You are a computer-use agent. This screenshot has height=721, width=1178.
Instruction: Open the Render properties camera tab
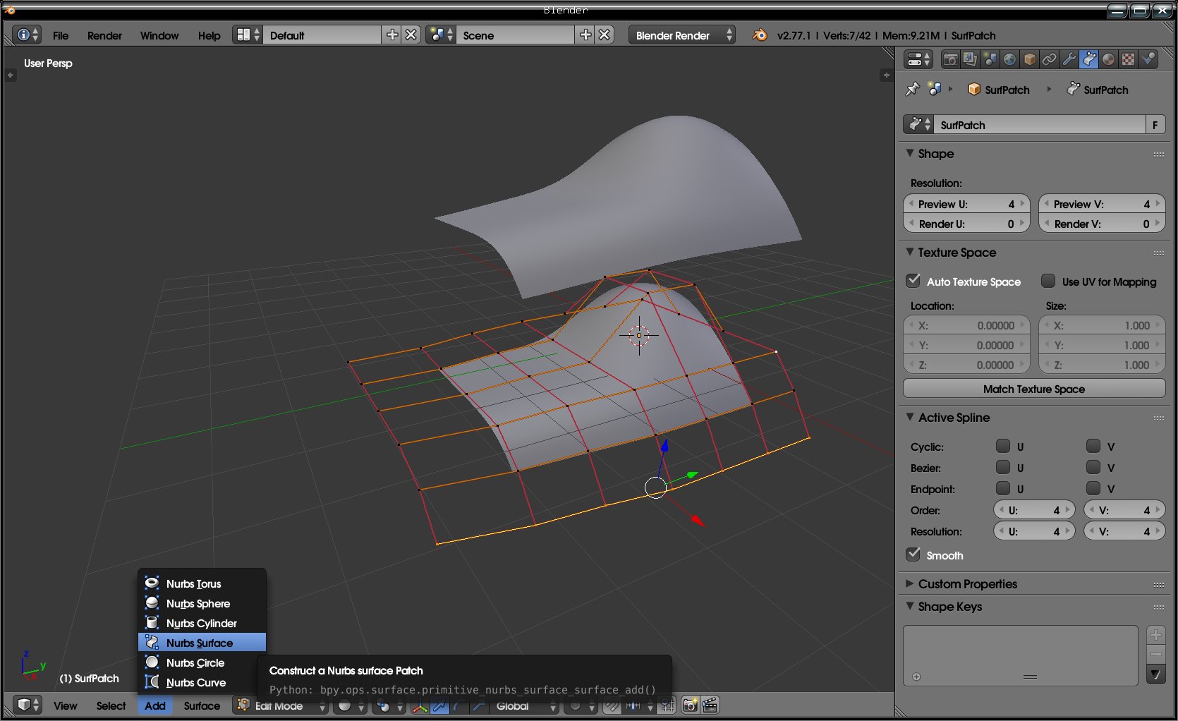[x=950, y=59]
